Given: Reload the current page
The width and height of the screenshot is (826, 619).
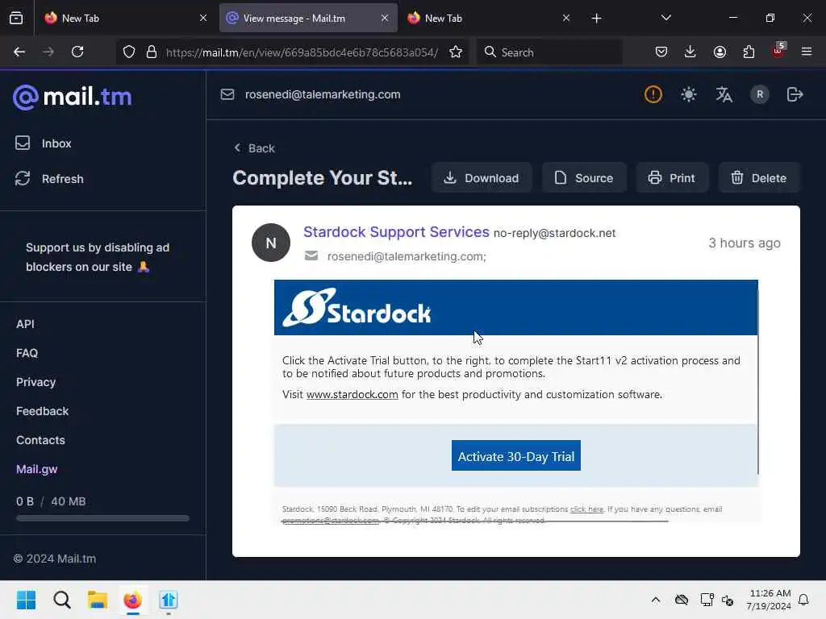Looking at the screenshot, I should click(77, 52).
